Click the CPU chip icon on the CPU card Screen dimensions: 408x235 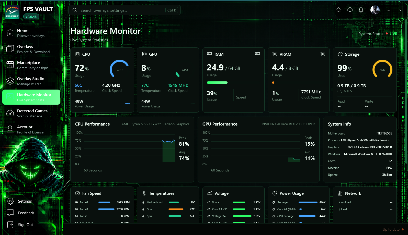click(x=77, y=54)
